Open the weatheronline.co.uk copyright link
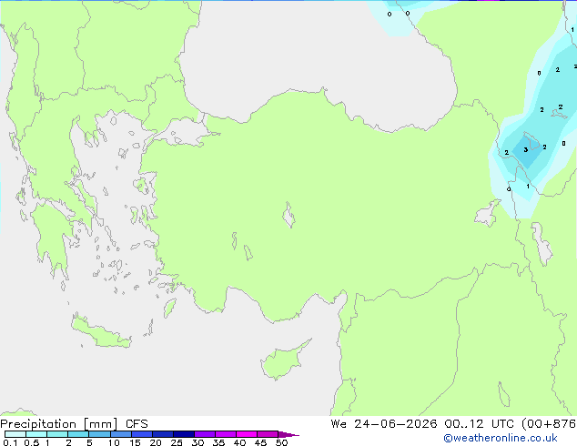 (x=501, y=438)
